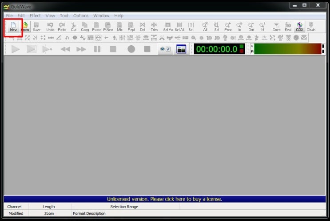330x221 pixels.
Task: Click the unlicensed version buy license link
Action: [165, 199]
